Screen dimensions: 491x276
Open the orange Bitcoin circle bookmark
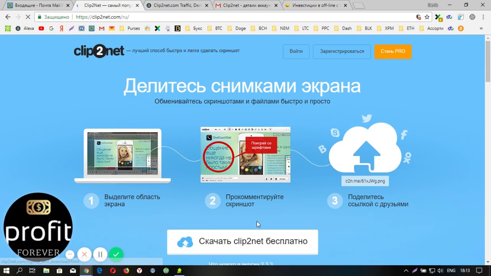tap(461, 28)
